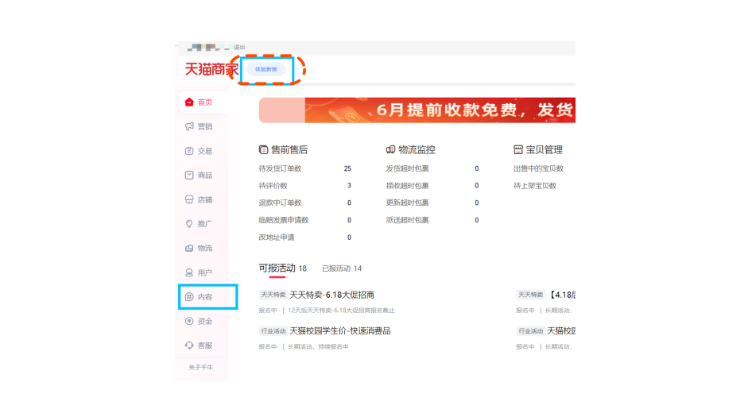
Task: Switch to the 可报活动 tab
Action: [x=282, y=268]
